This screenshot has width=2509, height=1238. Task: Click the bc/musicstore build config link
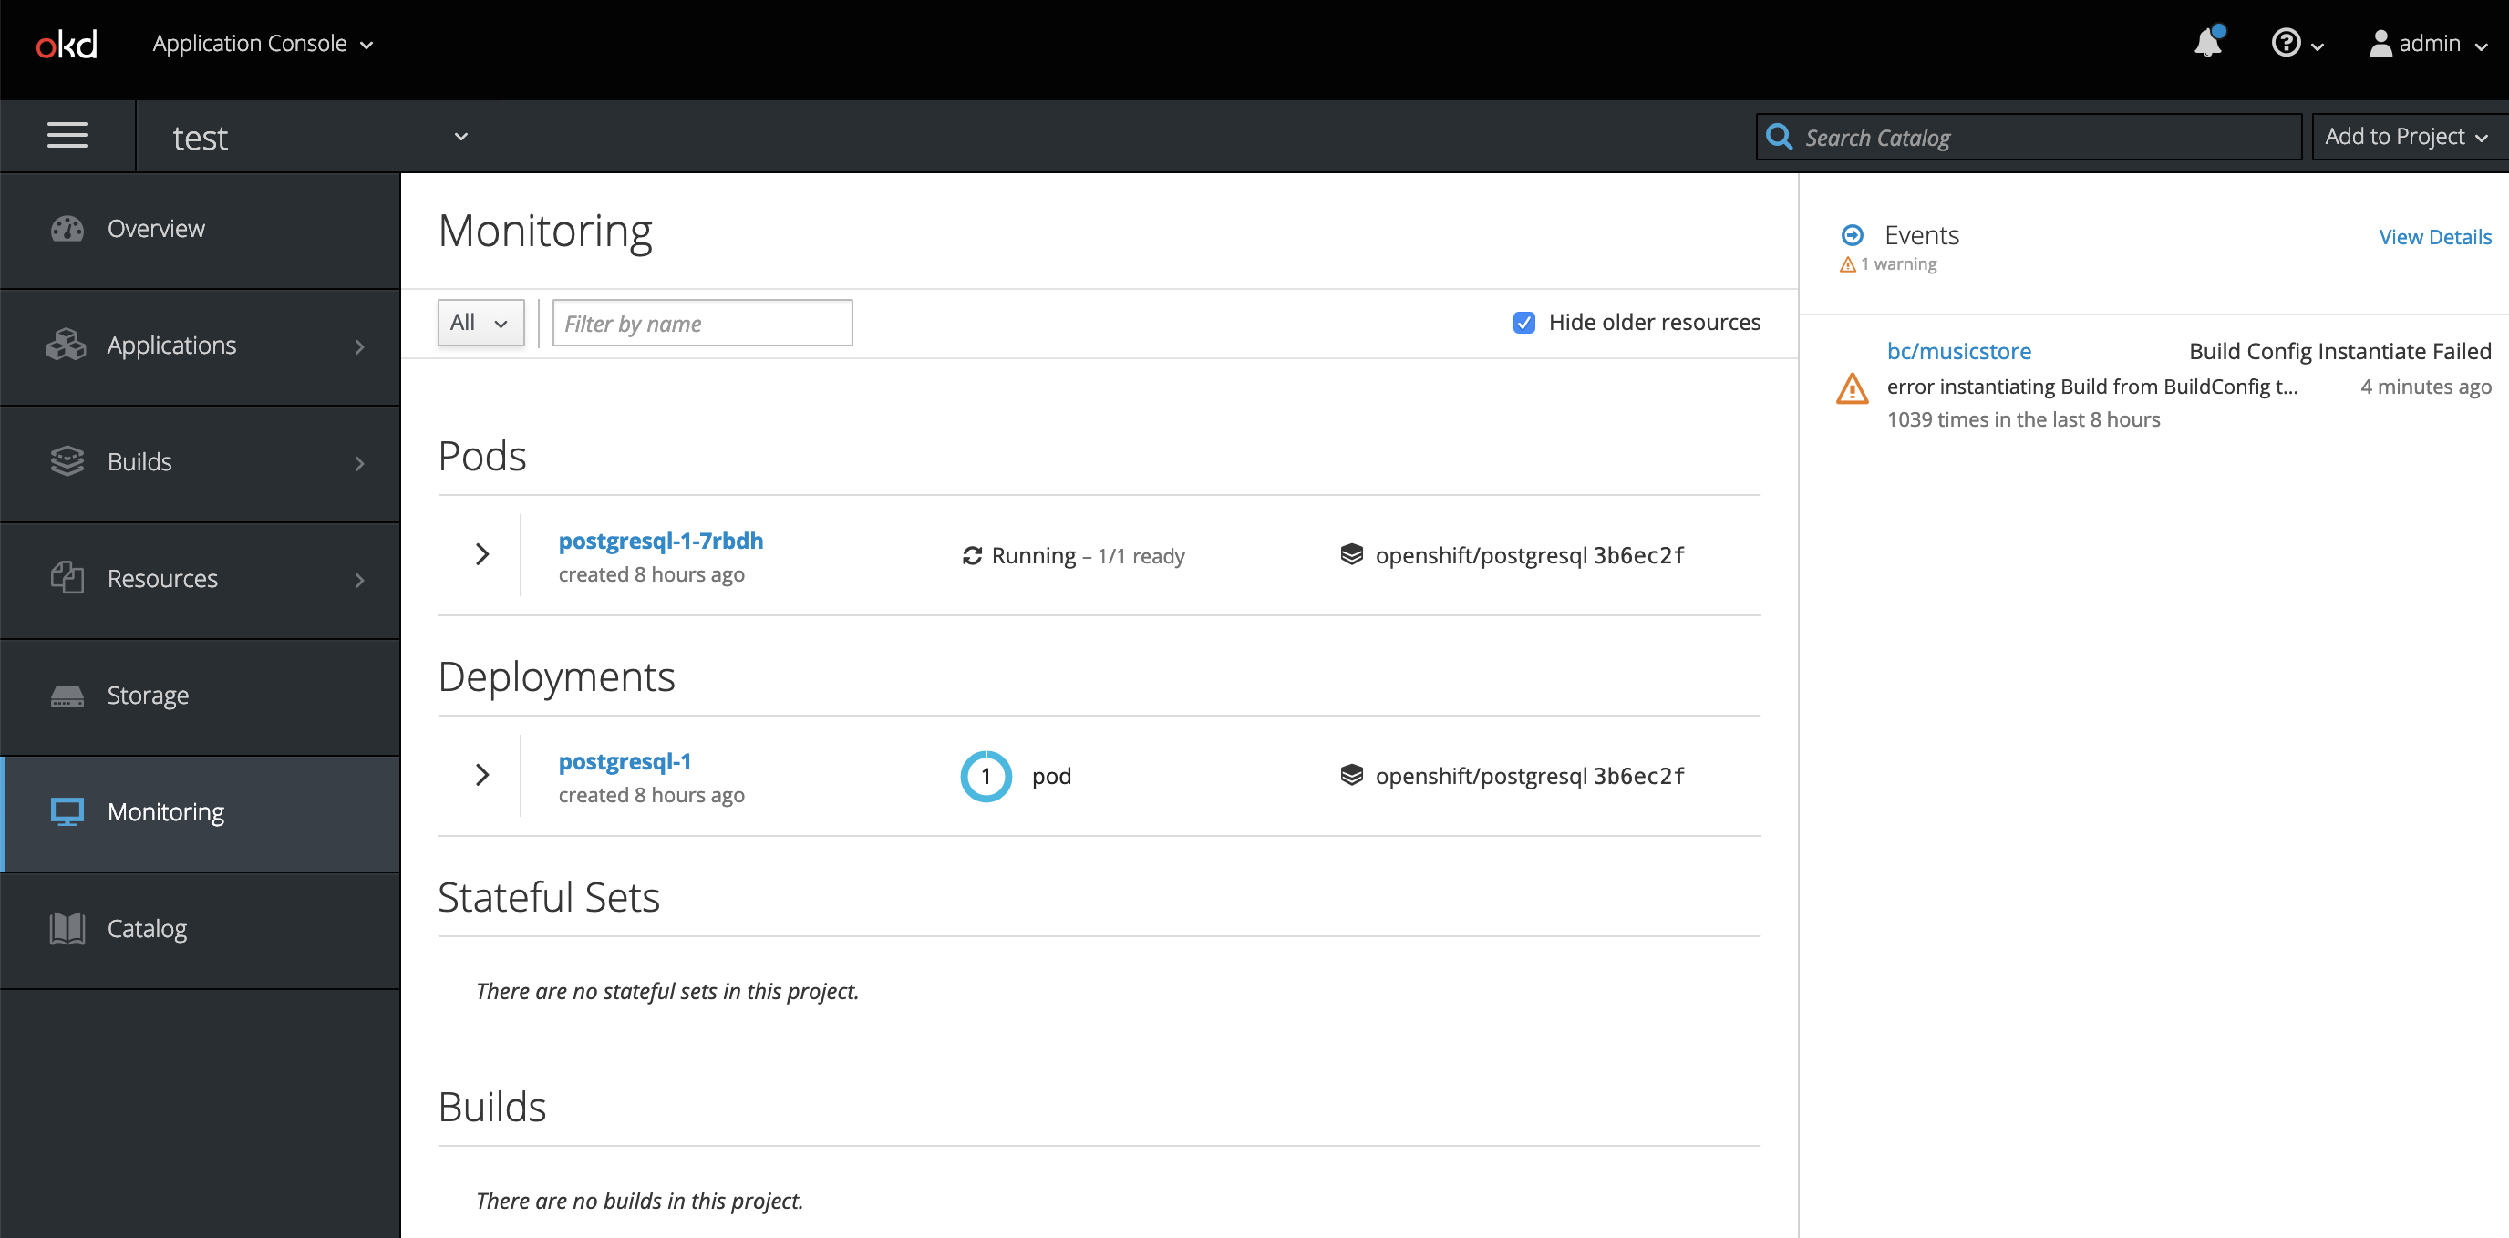coord(1960,350)
